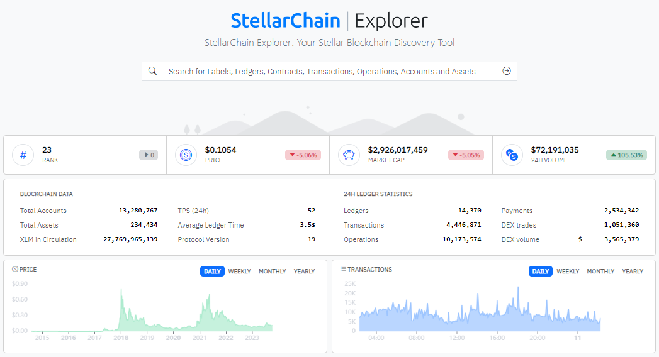Click the 24H volume value $72,191,035
Viewport: 659px width, 357px height.
tap(555, 150)
